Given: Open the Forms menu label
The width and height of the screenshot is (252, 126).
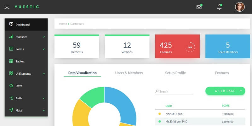Looking at the screenshot, I should pyautogui.click(x=20, y=49).
